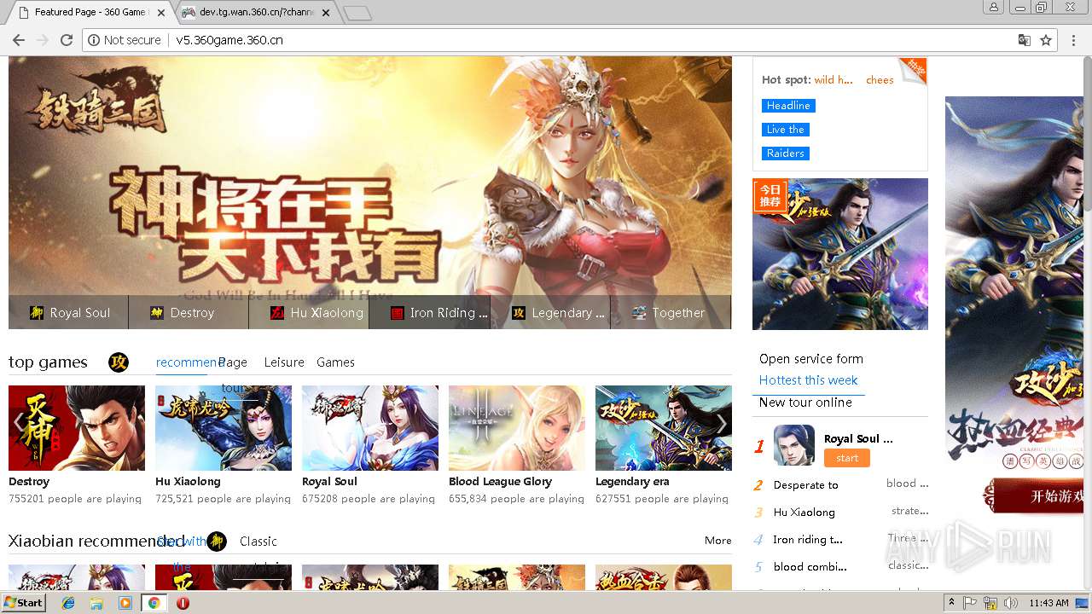Click the right carousel arrow on top games
The image size is (1092, 614).
coord(722,424)
